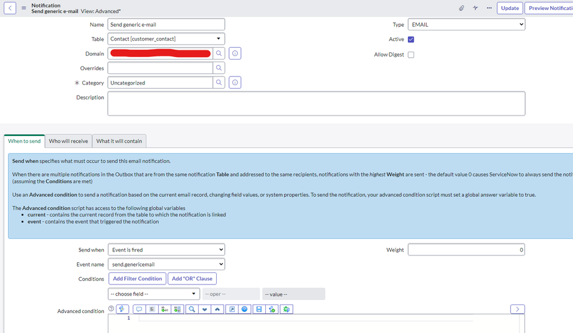Enable the Allow Digest checkbox

point(410,55)
